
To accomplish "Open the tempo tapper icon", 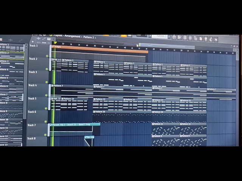I will pyautogui.click(x=211, y=39).
